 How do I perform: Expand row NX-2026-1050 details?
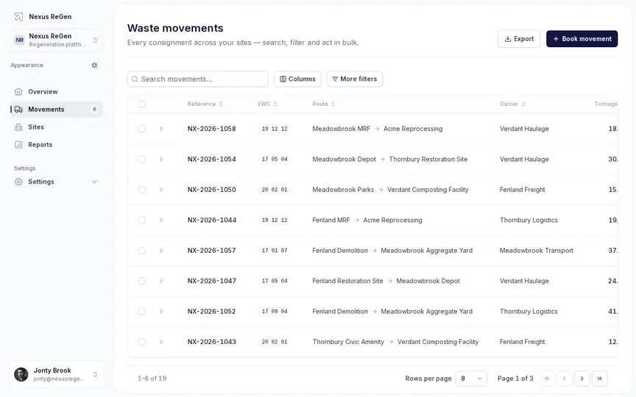(x=161, y=190)
